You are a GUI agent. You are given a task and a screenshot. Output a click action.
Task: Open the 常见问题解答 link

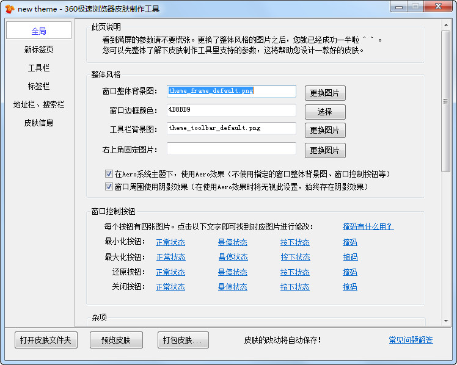coord(411,340)
